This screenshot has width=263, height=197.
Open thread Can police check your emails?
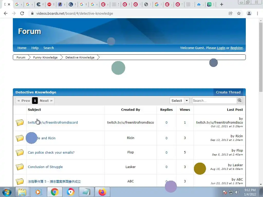pyautogui.click(x=51, y=152)
